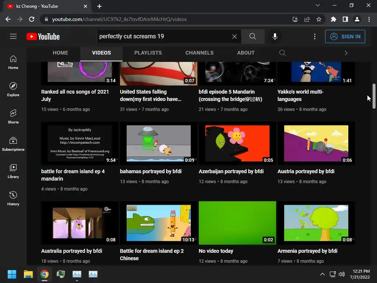
Task: Click the 0:05 leaf and flower thumbnail
Action: pos(237,143)
